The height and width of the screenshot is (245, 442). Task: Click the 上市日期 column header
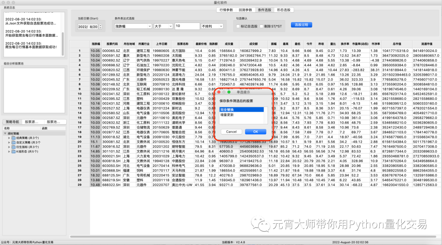click(161, 44)
